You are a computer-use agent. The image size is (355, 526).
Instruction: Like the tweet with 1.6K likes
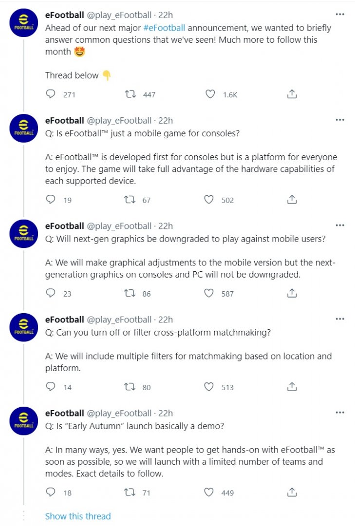point(210,94)
